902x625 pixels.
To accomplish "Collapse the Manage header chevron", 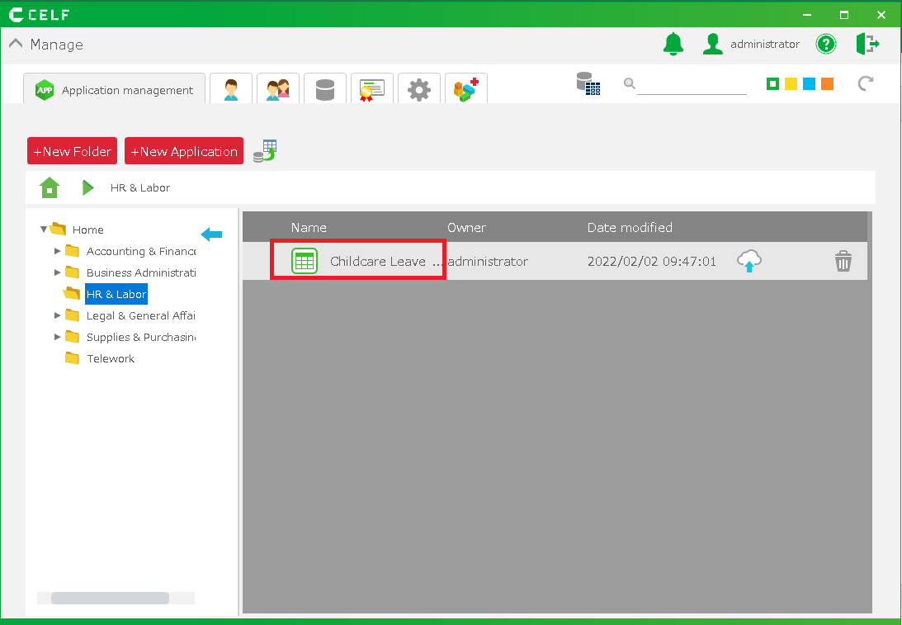I will click(16, 45).
